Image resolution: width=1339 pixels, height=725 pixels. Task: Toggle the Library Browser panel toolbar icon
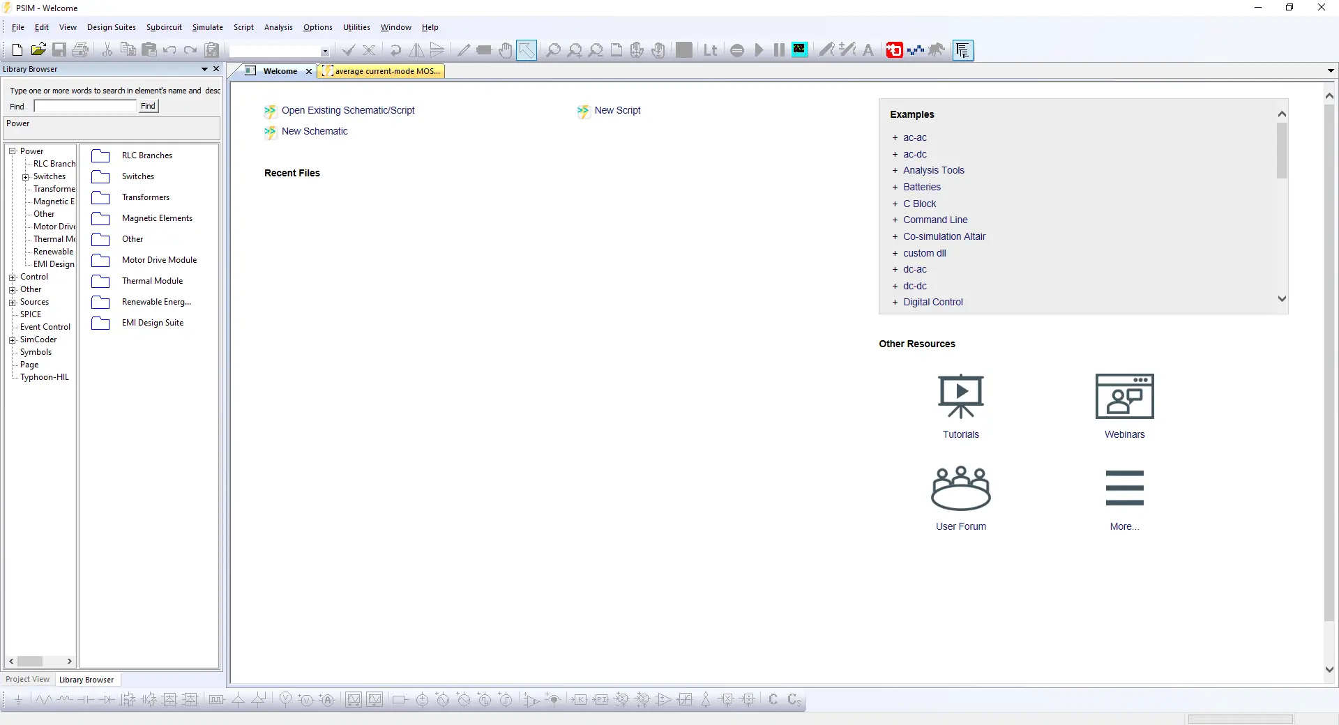click(x=963, y=49)
